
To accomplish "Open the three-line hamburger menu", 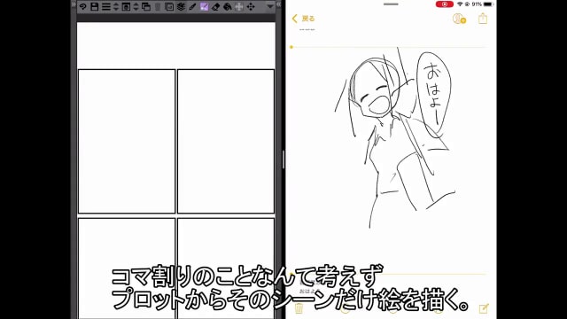I will pyautogui.click(x=106, y=6).
